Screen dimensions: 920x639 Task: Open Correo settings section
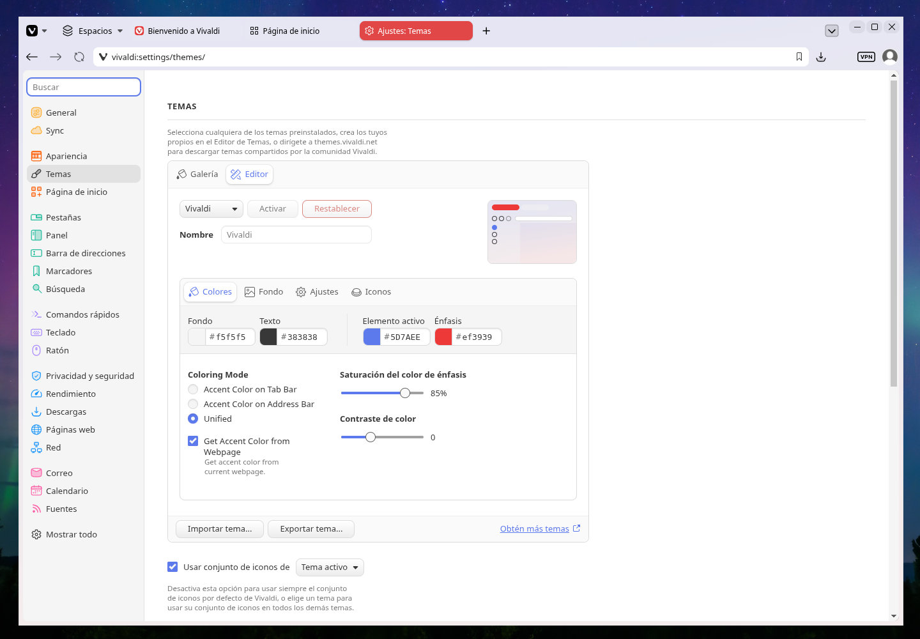point(84,473)
